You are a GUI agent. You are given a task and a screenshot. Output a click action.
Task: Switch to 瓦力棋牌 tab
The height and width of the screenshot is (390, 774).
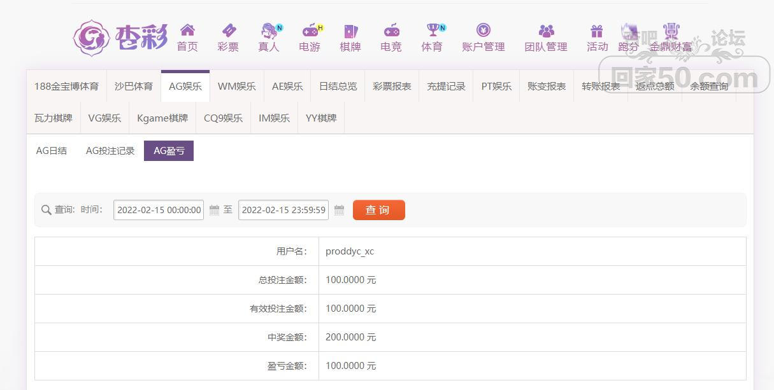(54, 118)
